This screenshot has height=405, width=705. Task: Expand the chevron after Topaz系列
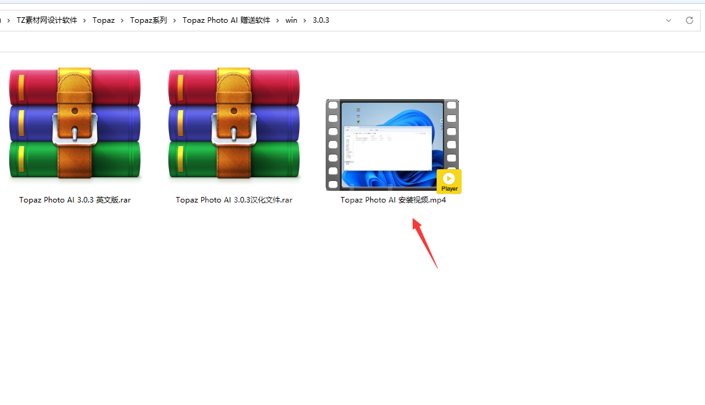click(x=175, y=21)
